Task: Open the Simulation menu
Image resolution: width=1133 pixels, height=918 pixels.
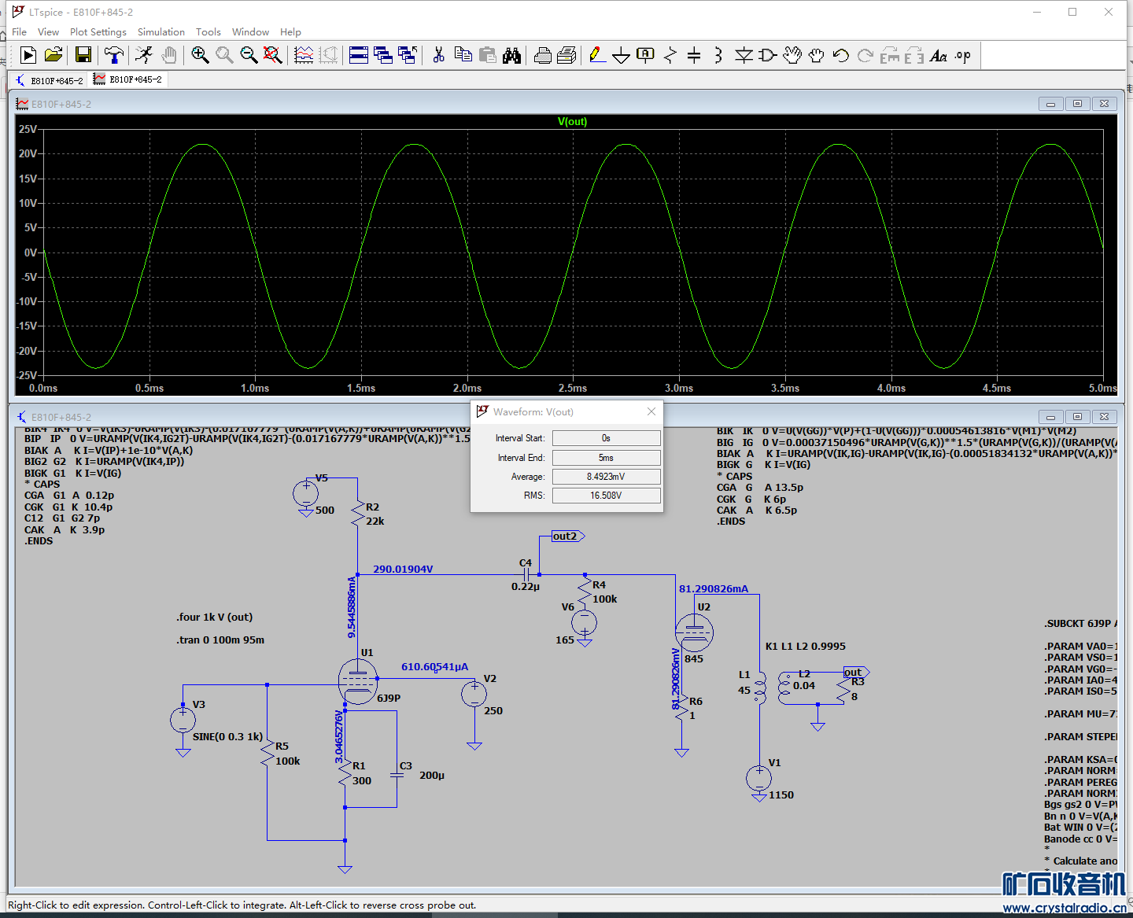Action: tap(161, 32)
